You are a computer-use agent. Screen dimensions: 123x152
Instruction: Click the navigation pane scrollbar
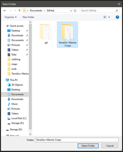click(x=30, y=77)
